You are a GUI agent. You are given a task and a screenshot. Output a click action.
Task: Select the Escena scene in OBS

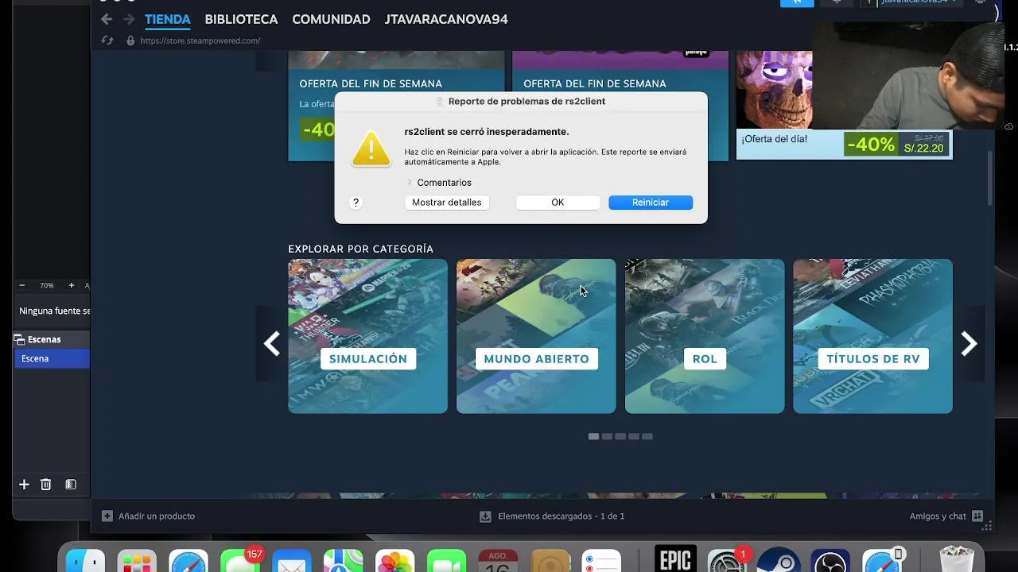coord(52,358)
